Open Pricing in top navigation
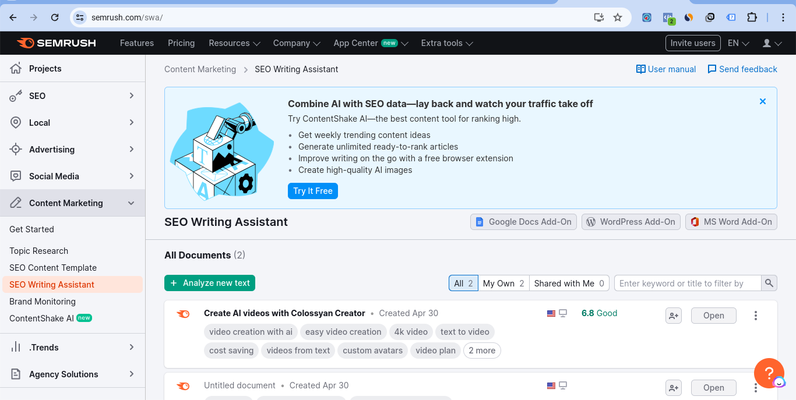The width and height of the screenshot is (796, 400). click(181, 43)
